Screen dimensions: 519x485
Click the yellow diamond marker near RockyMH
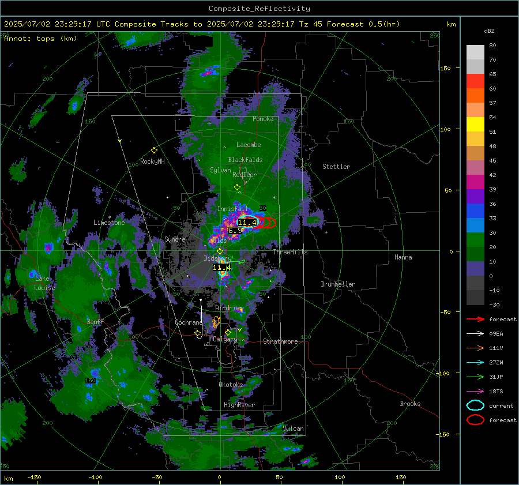154,151
